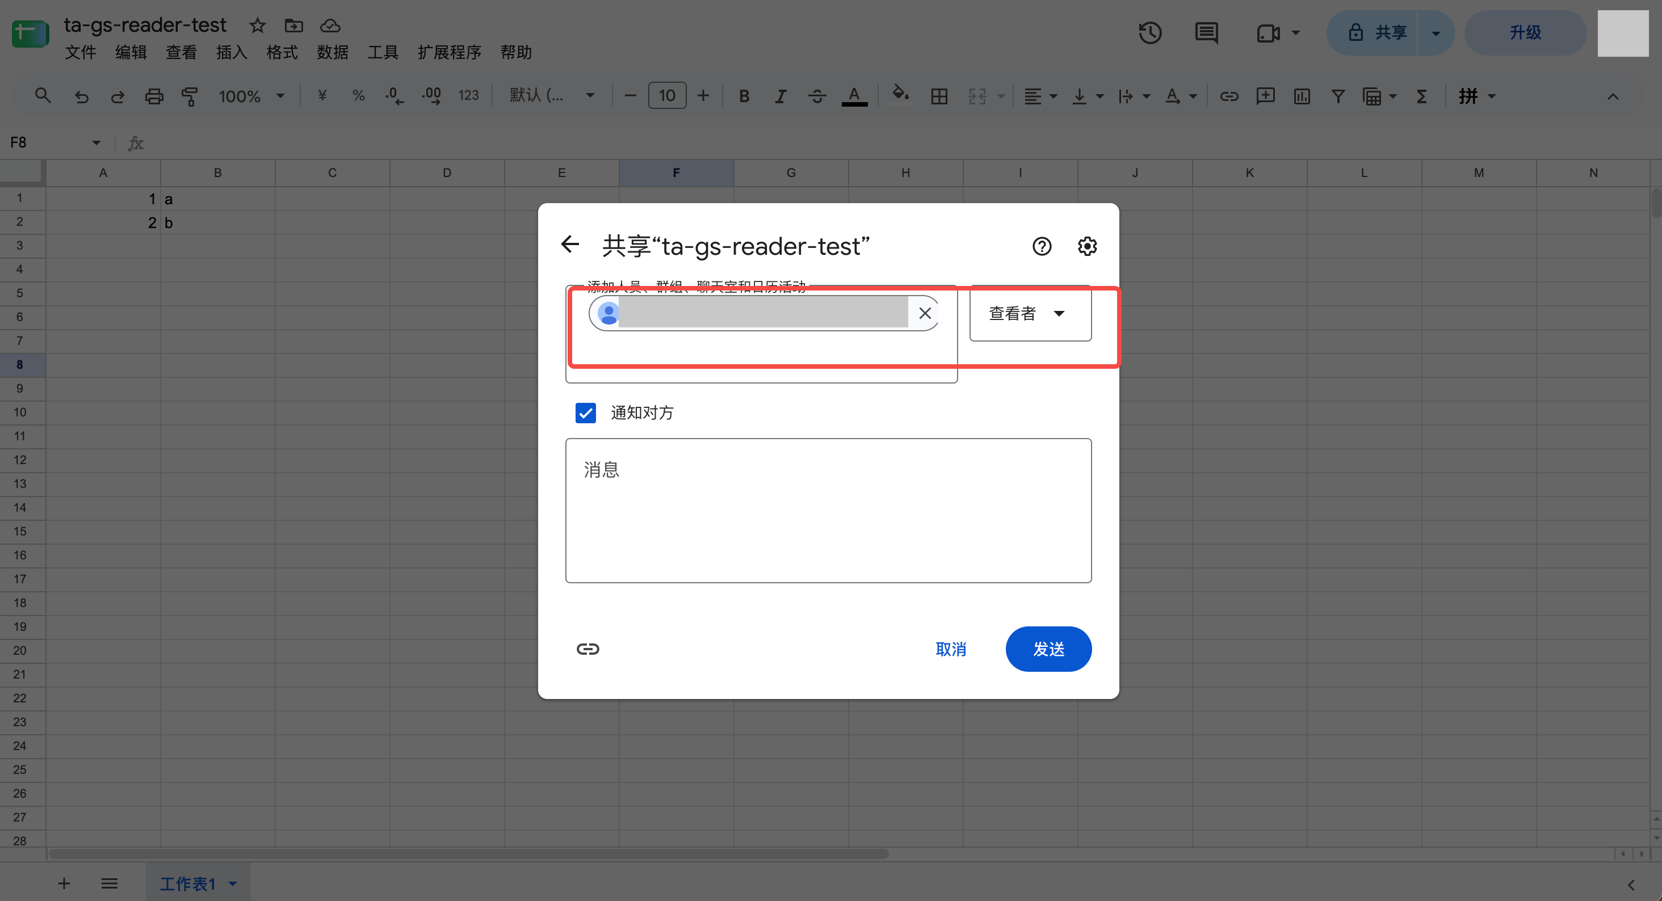Open the 查看者 role dropdown
Image resolution: width=1662 pixels, height=901 pixels.
click(1030, 313)
